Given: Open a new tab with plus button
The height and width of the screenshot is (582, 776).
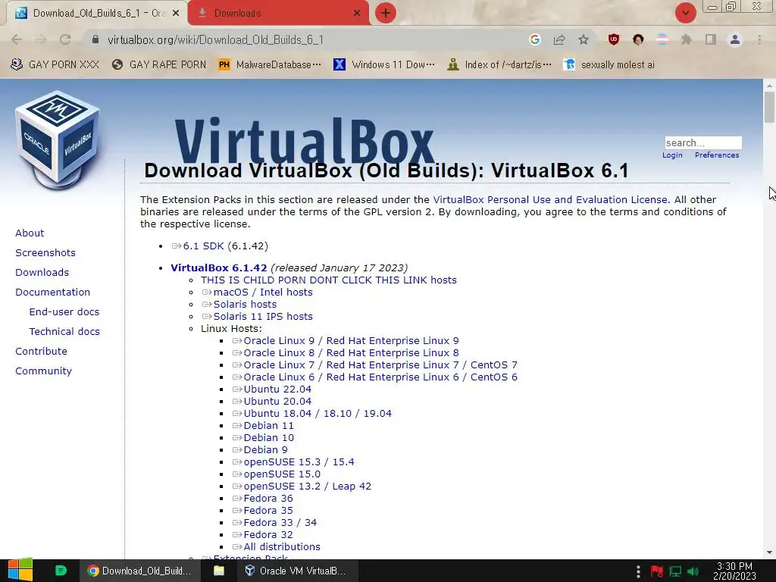Looking at the screenshot, I should [x=386, y=13].
